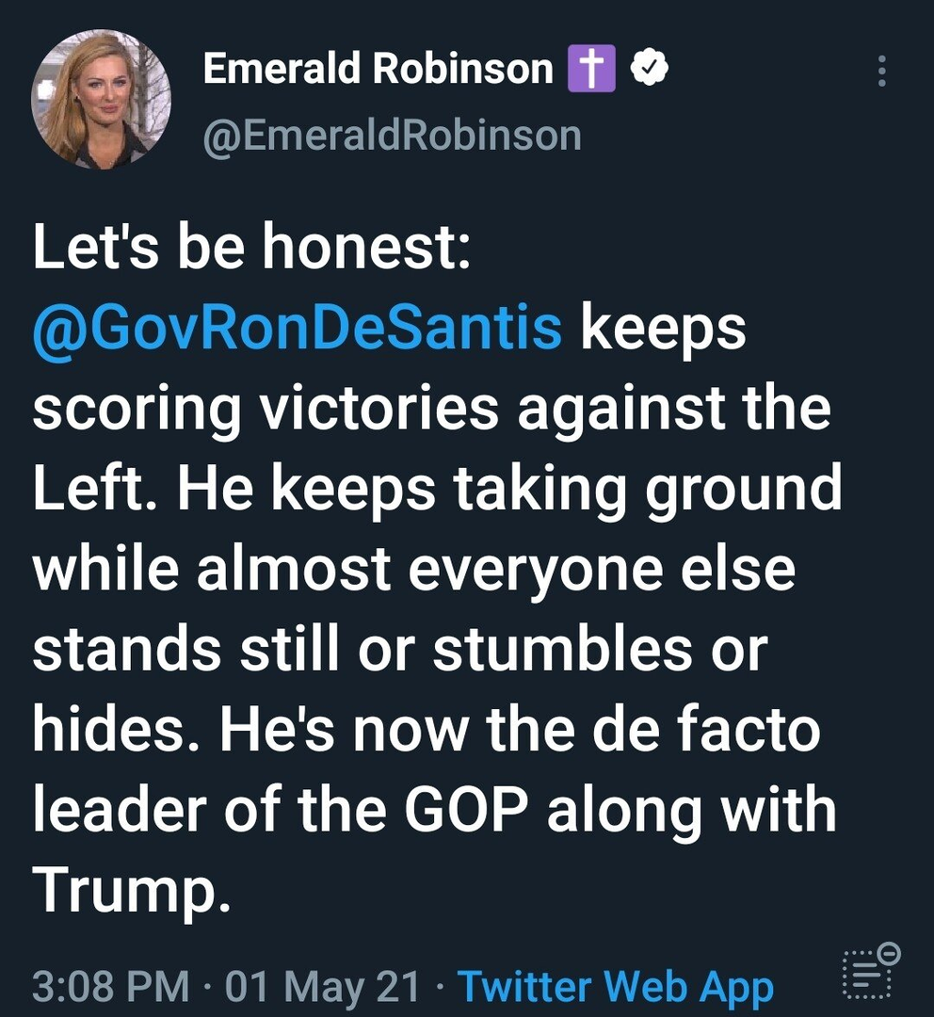Open the @GovRonDeSantis mention link
Screen dimensions: 934x1017
tap(297, 328)
